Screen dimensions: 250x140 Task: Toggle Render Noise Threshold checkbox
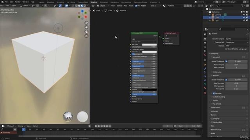[x=226, y=80]
